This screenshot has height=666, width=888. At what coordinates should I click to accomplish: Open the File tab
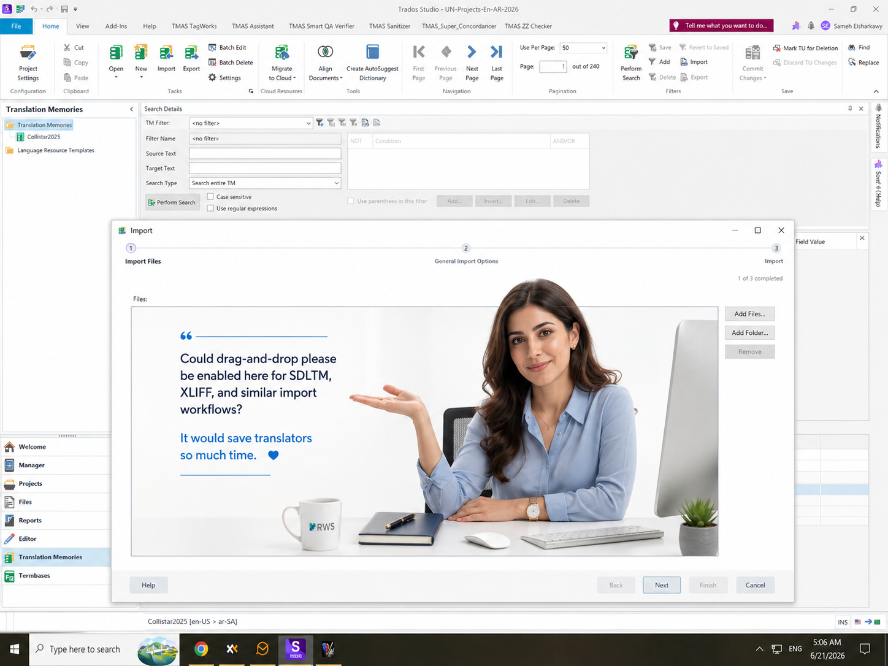pos(16,26)
